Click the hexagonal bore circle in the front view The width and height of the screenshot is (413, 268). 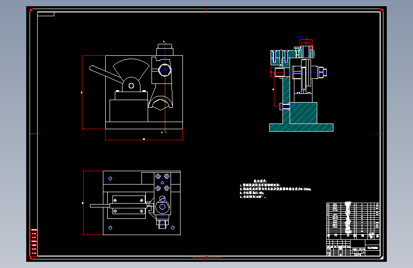coord(165,71)
